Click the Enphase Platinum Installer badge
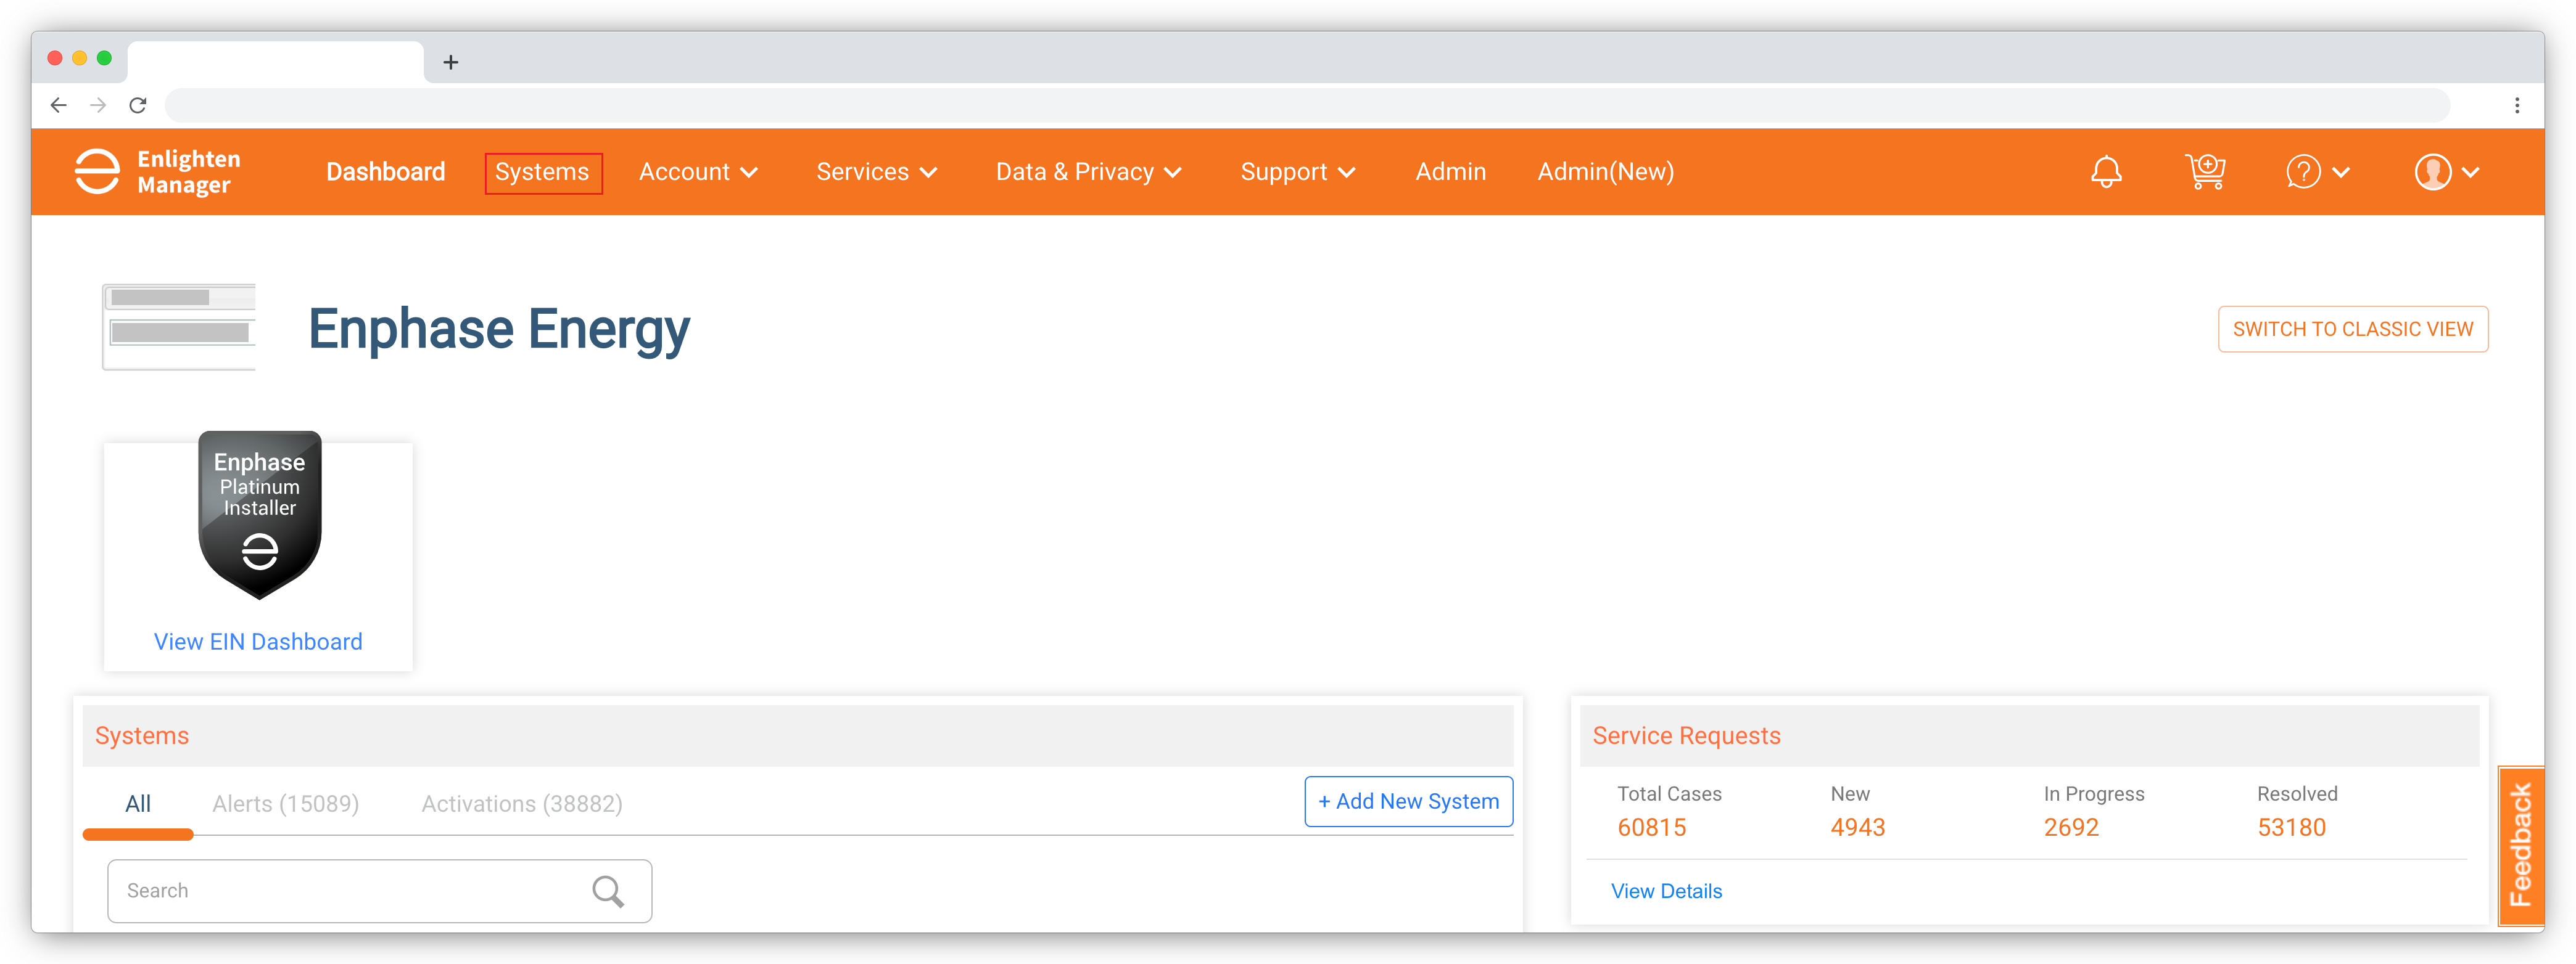The height and width of the screenshot is (964, 2576). pos(260,515)
